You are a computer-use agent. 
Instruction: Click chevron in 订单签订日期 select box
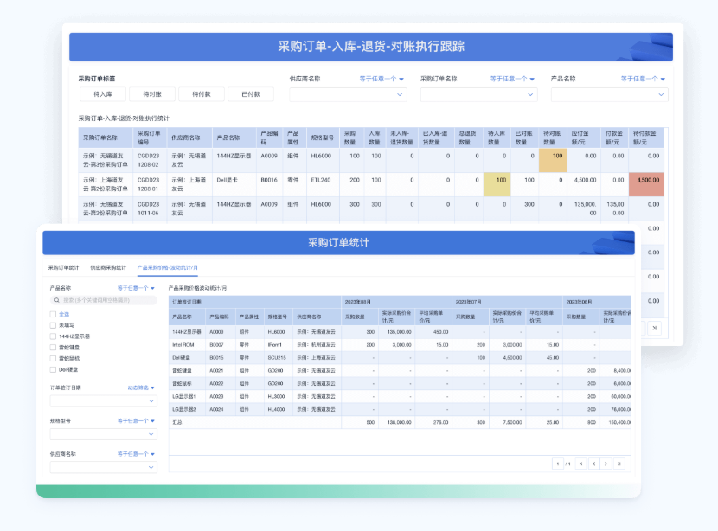click(151, 400)
